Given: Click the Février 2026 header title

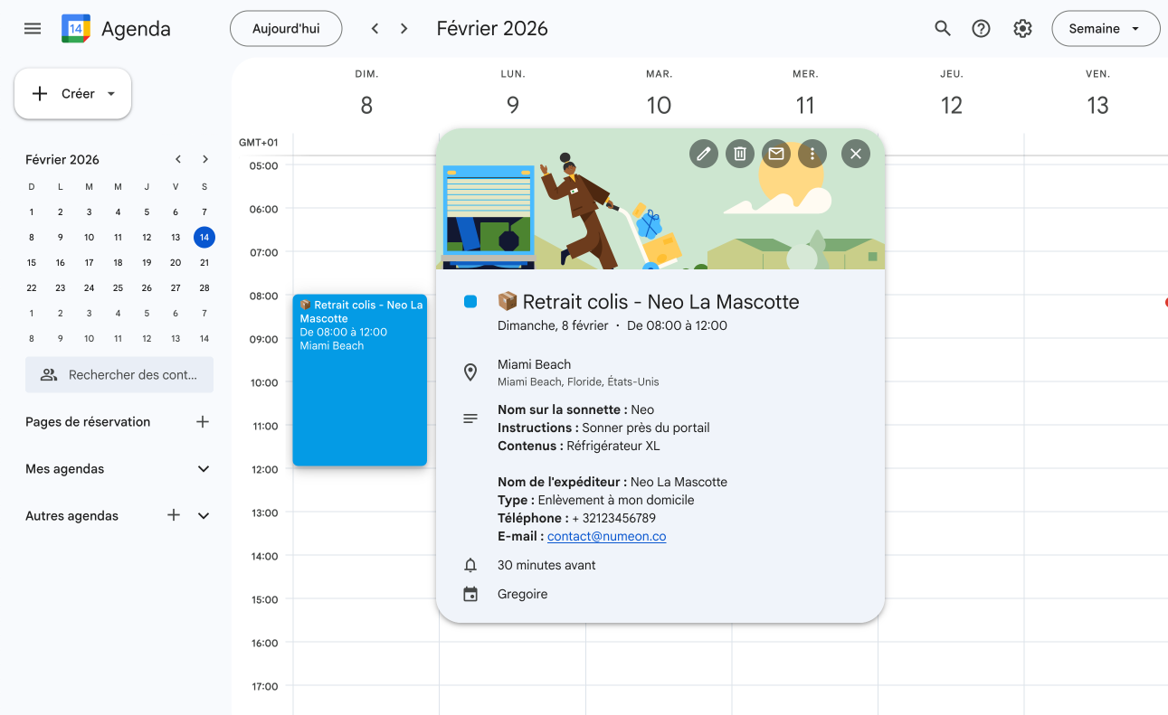Looking at the screenshot, I should (492, 29).
